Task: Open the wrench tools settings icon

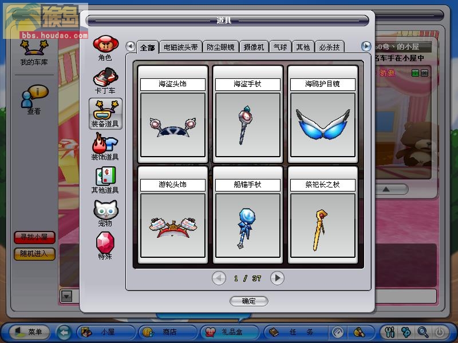Action: click(x=390, y=332)
